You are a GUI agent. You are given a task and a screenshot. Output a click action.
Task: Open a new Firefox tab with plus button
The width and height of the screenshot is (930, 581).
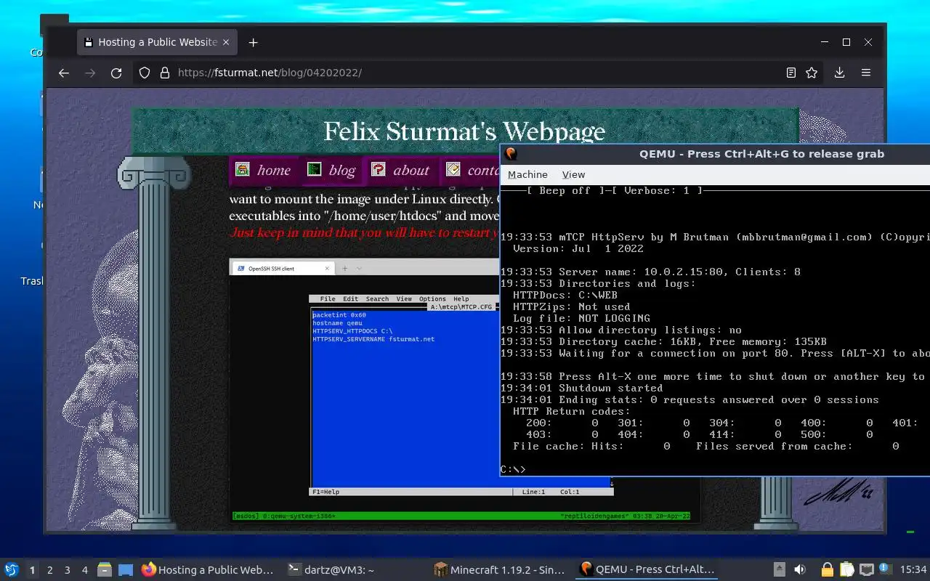click(x=253, y=42)
